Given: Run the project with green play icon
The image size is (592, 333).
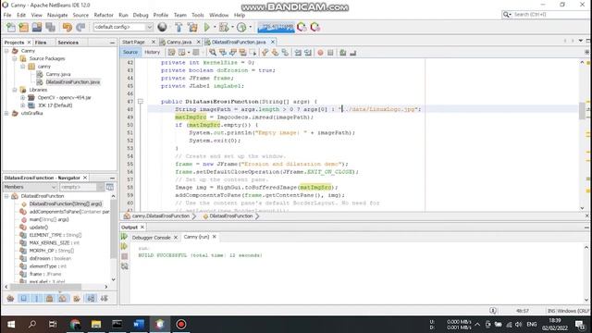Looking at the screenshot, I should point(207,27).
